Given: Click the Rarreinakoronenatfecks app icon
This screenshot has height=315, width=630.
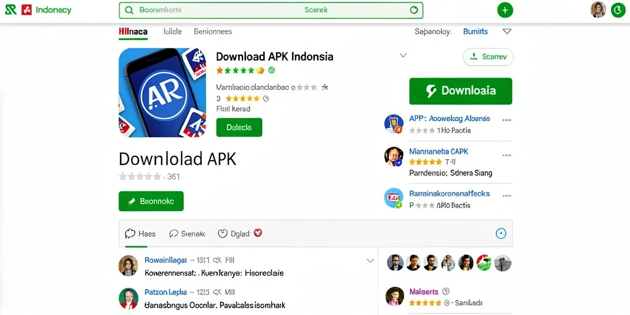Looking at the screenshot, I should 394,198.
